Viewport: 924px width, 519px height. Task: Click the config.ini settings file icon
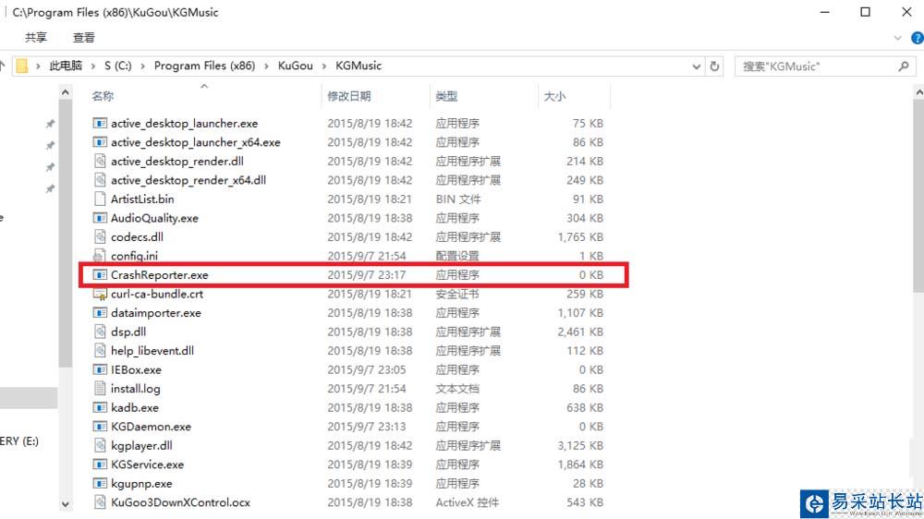[x=100, y=256]
